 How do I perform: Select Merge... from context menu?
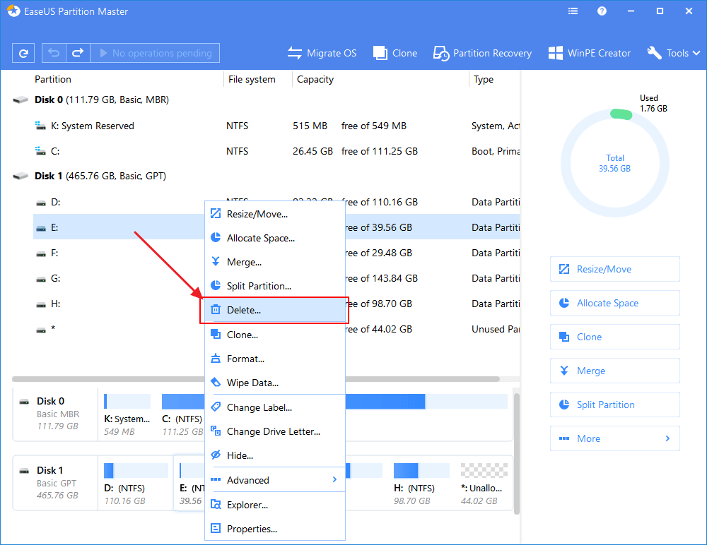click(275, 262)
